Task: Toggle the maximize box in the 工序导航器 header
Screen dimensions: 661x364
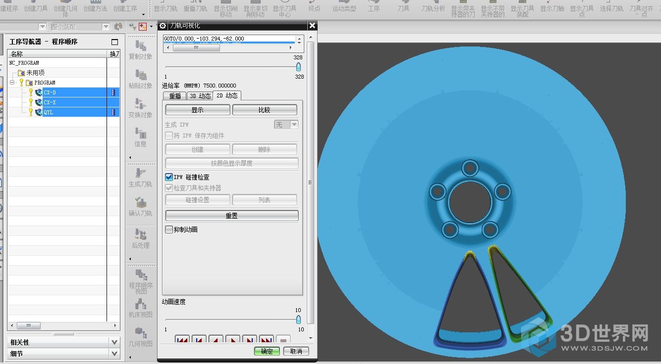Action: coord(115,42)
